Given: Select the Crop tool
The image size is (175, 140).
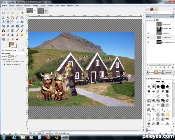Looking at the screenshot, I should pyautogui.click(x=17, y=22).
